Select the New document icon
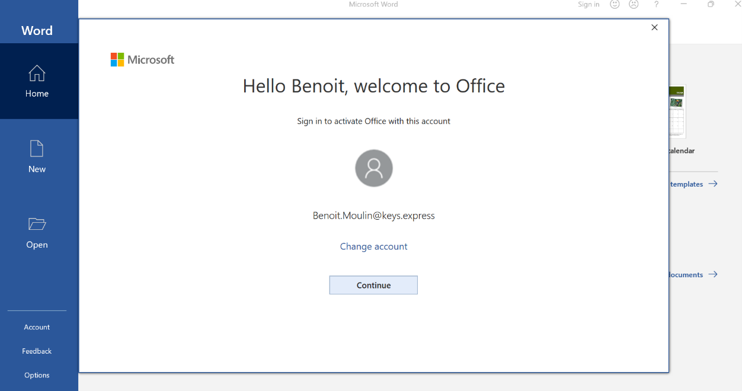This screenshot has height=391, width=742. pyautogui.click(x=37, y=149)
